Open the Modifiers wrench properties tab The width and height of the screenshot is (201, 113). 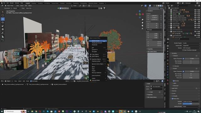coord(168,66)
